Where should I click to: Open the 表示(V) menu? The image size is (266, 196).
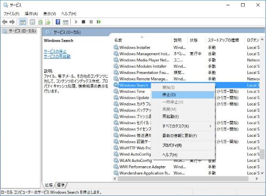[x=49, y=14]
